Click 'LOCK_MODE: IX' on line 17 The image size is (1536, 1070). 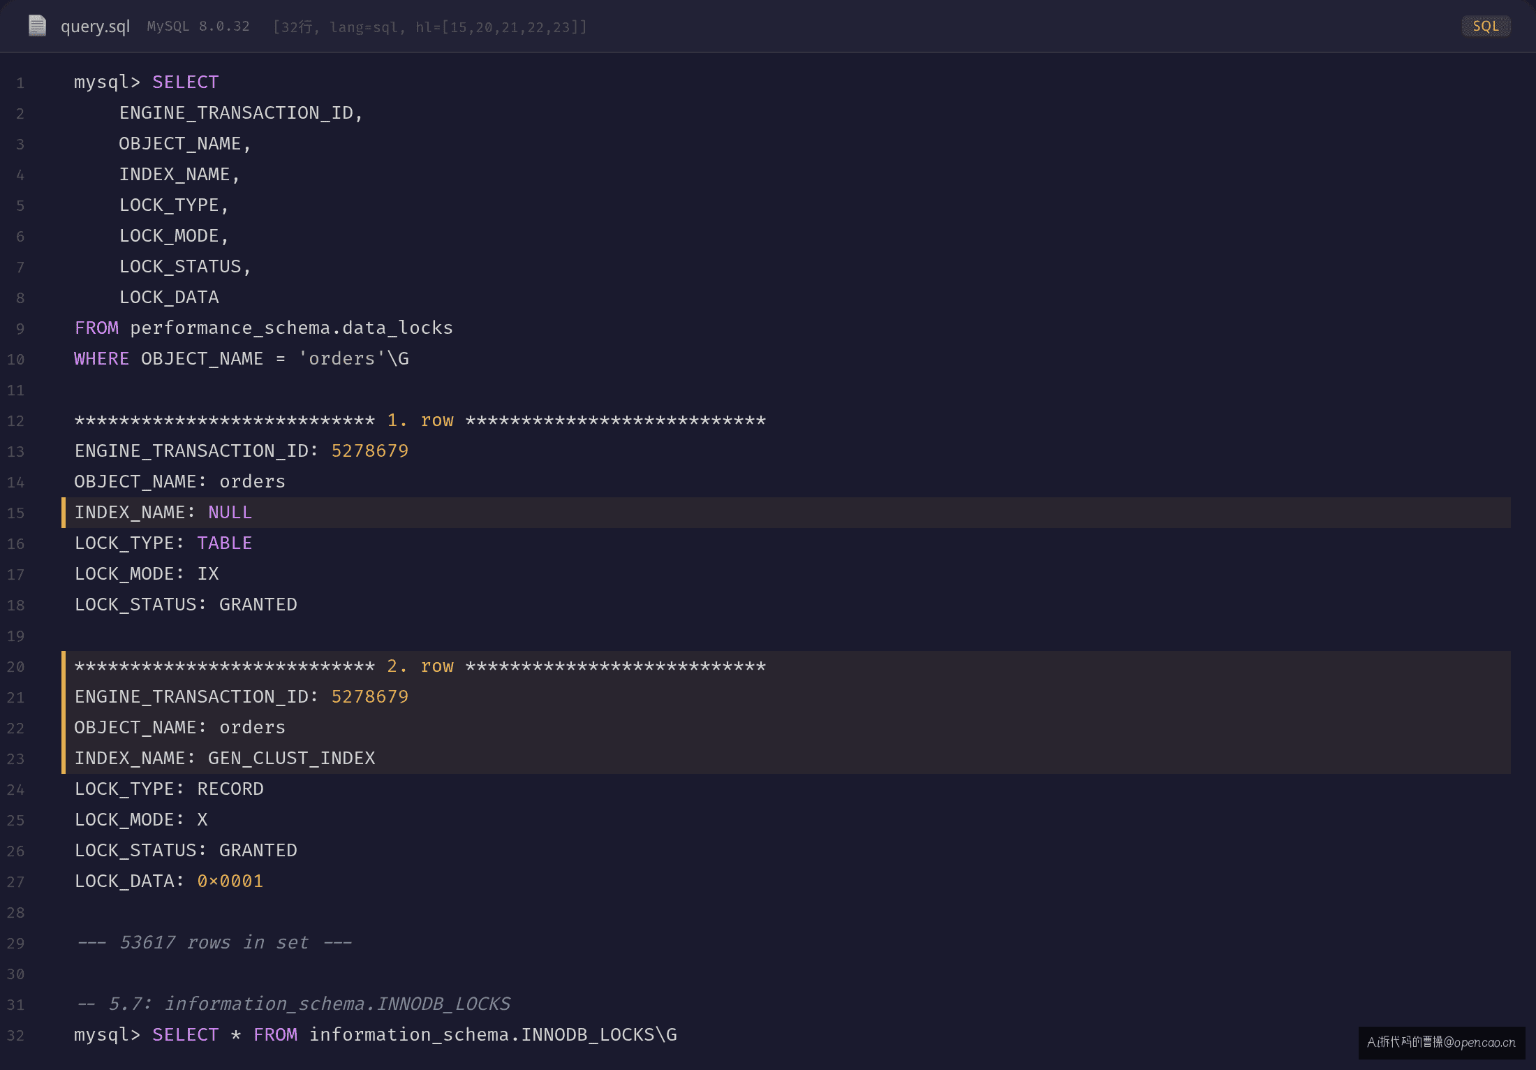pos(147,574)
